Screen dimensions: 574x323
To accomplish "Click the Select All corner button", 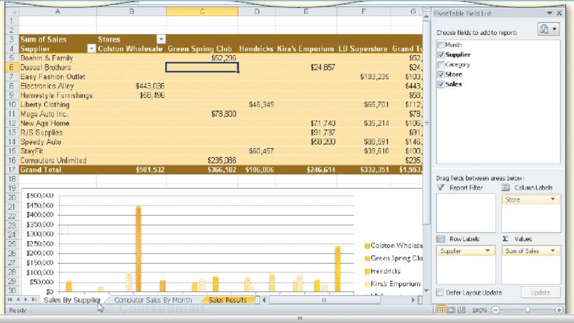I will [x=12, y=11].
